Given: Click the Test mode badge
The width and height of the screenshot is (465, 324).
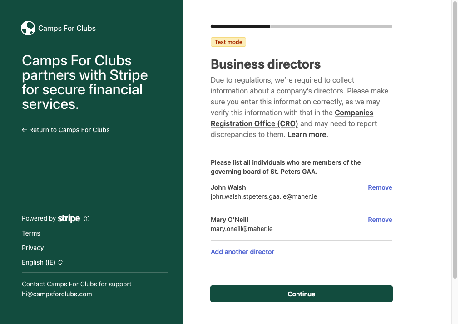Looking at the screenshot, I should pos(228,42).
